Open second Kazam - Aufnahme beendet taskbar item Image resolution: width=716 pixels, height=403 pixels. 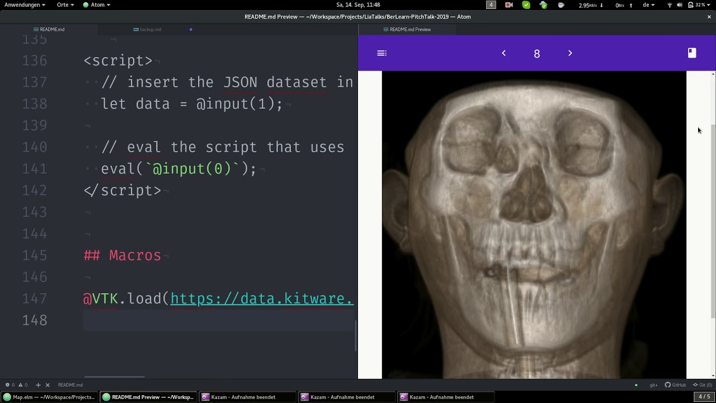346,397
